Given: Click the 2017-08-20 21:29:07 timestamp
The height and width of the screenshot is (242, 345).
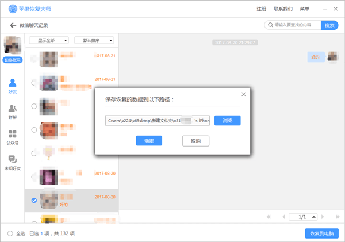Looking at the screenshot, I should tap(235, 43).
